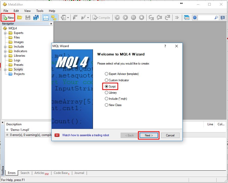Open the Tools menu
Screen dimensions: 228x183
coord(40,11)
